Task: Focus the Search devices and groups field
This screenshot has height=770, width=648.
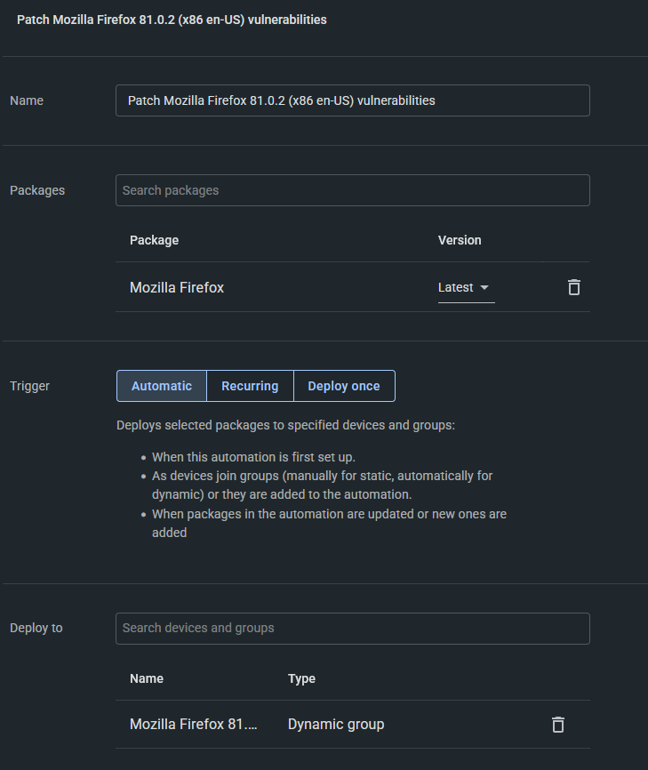Action: [353, 629]
